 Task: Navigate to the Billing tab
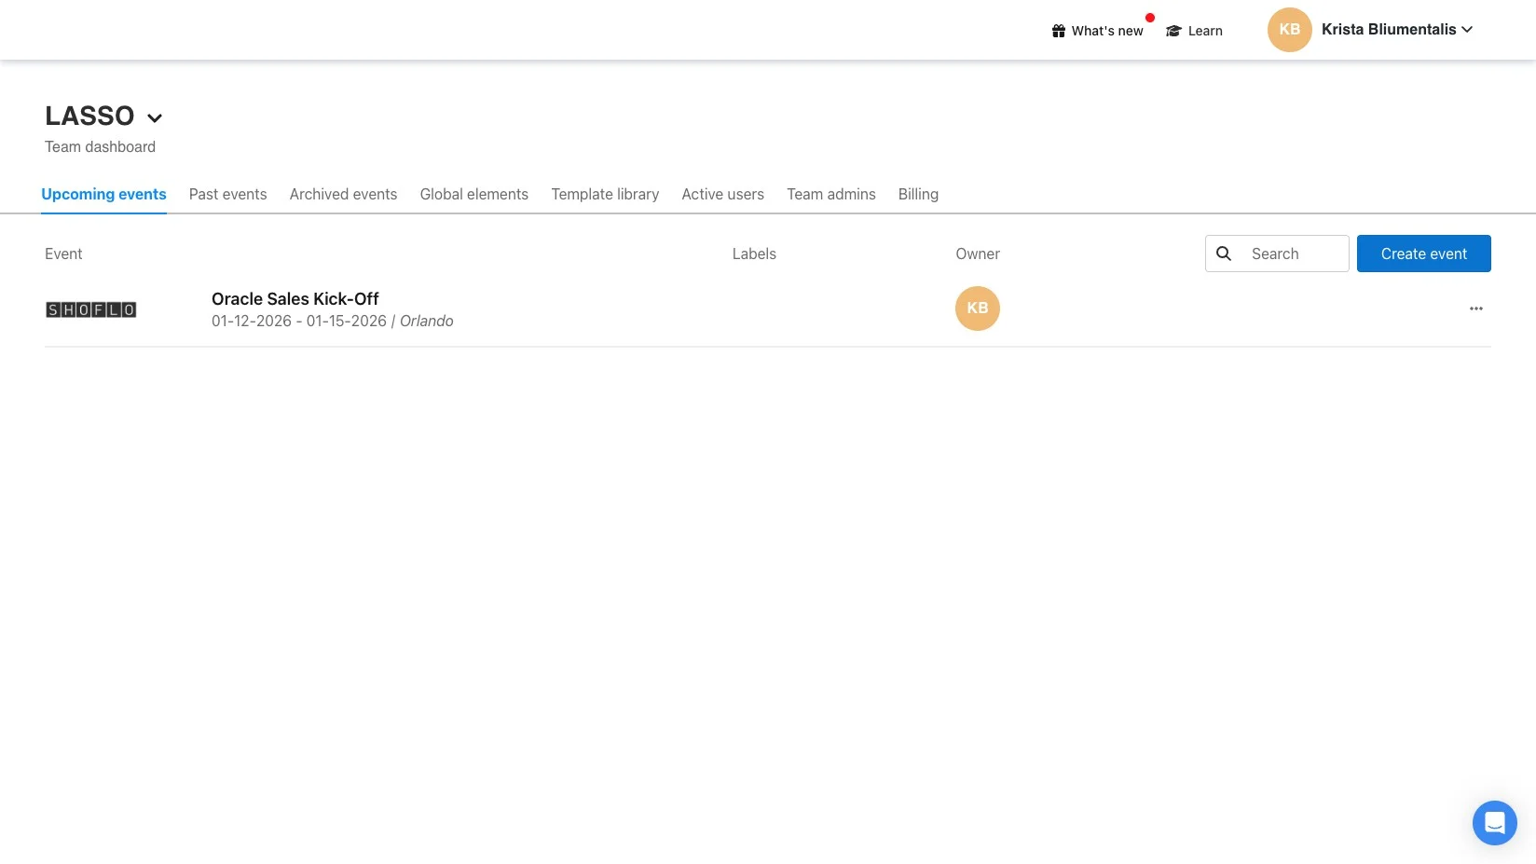click(x=918, y=194)
